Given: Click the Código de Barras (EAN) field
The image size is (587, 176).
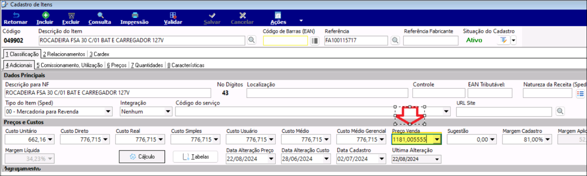Looking at the screenshot, I should (x=285, y=41).
